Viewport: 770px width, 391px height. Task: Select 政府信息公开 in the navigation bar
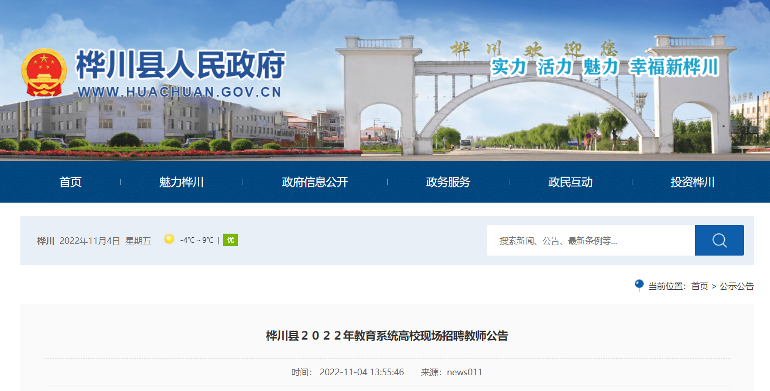[314, 182]
